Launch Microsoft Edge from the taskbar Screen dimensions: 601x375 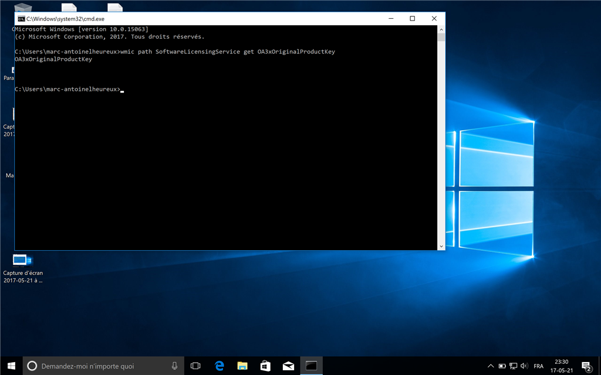pyautogui.click(x=220, y=366)
